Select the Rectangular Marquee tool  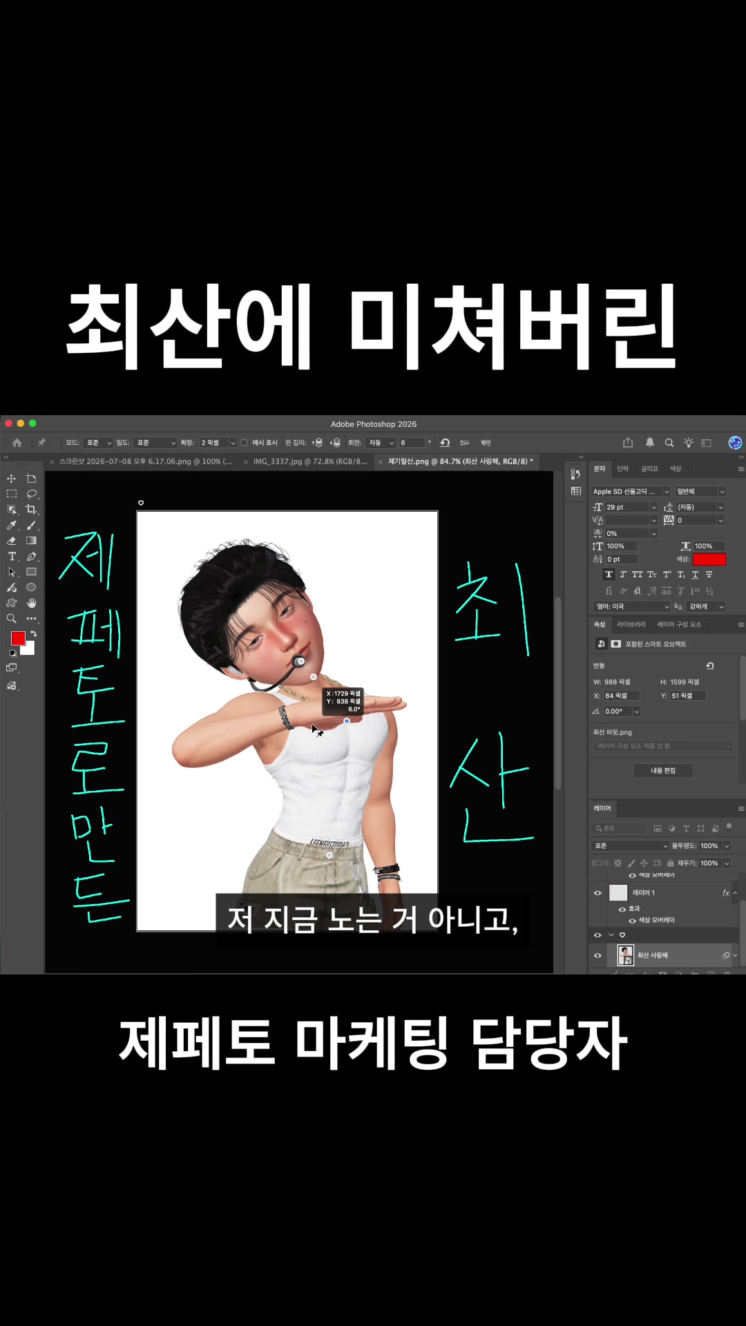coord(12,494)
